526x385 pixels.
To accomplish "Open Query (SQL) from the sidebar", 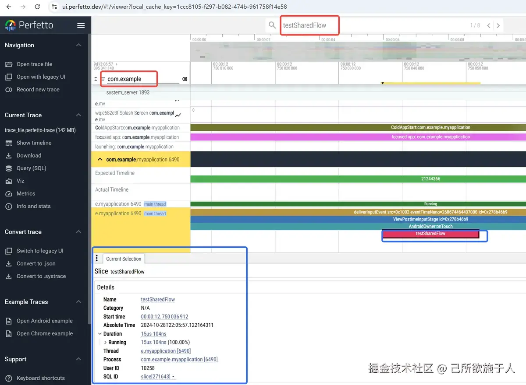I will tap(32, 168).
